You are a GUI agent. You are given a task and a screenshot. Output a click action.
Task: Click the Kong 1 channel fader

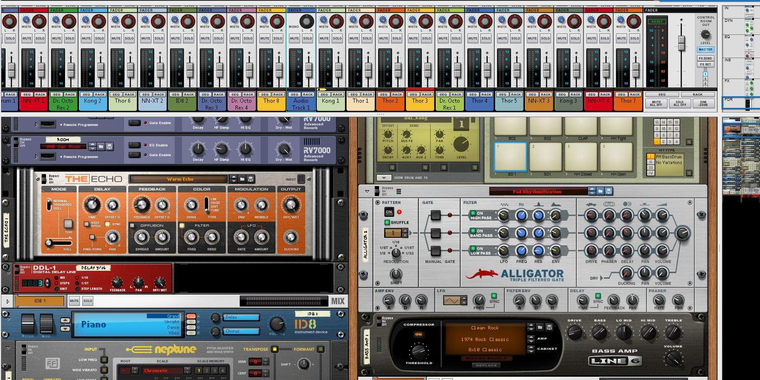(x=339, y=69)
